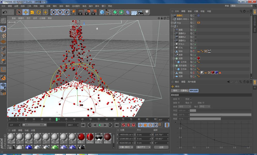
Task: Collapse the 变形金刚 cloner group
Action: click(x=174, y=66)
